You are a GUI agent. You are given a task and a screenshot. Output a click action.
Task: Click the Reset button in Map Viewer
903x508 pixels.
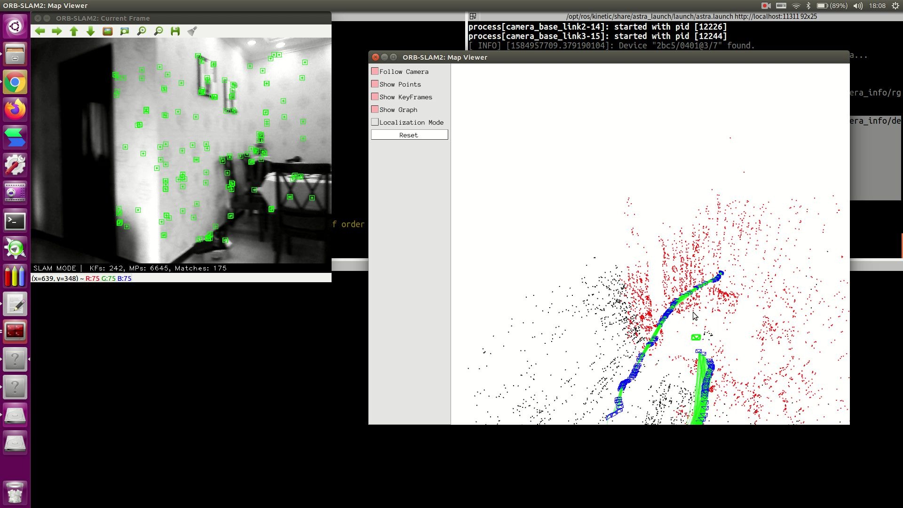tap(409, 135)
